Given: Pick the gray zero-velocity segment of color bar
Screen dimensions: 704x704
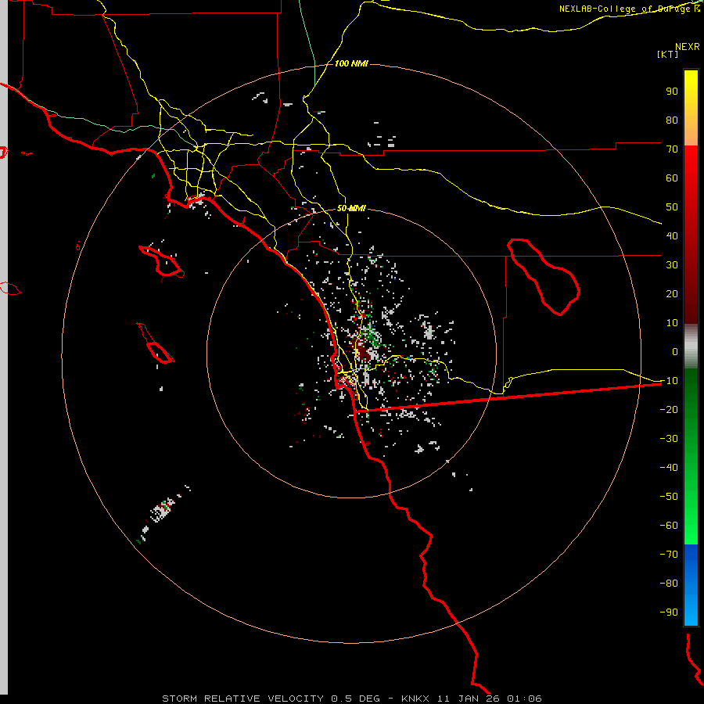Looking at the screenshot, I should pos(691,347).
